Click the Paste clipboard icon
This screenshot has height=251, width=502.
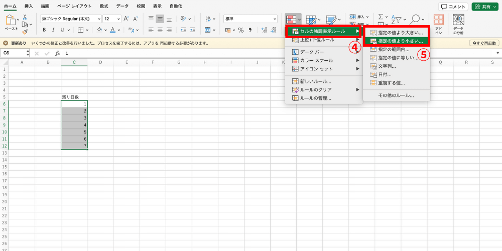[11, 21]
